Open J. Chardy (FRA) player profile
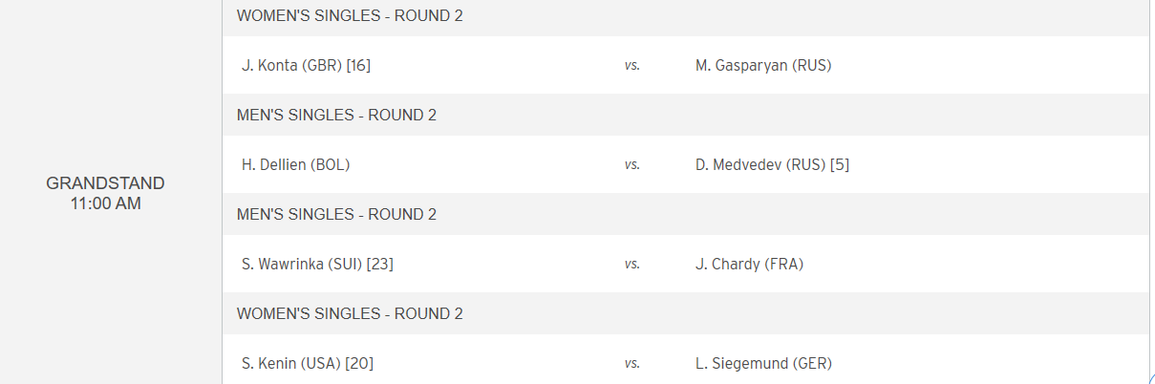The image size is (1155, 384). click(749, 265)
